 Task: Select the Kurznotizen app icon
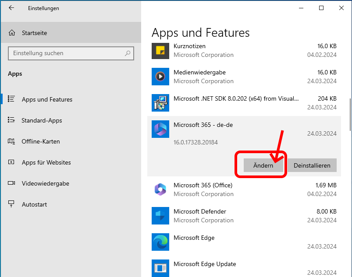(x=160, y=51)
